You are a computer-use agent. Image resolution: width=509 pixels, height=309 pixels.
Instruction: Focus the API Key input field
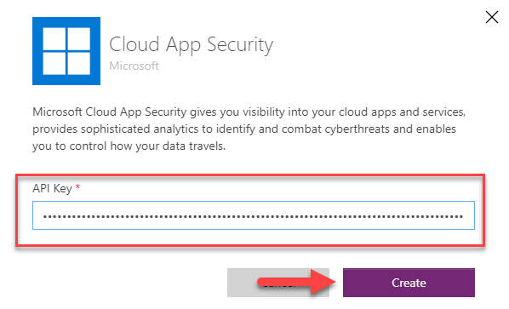(253, 215)
